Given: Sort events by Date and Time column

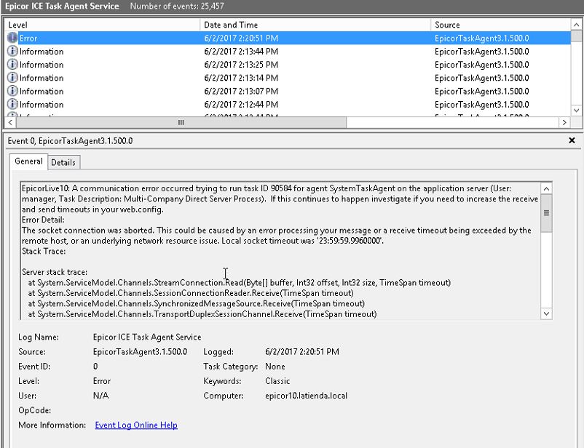Looking at the screenshot, I should 315,25.
